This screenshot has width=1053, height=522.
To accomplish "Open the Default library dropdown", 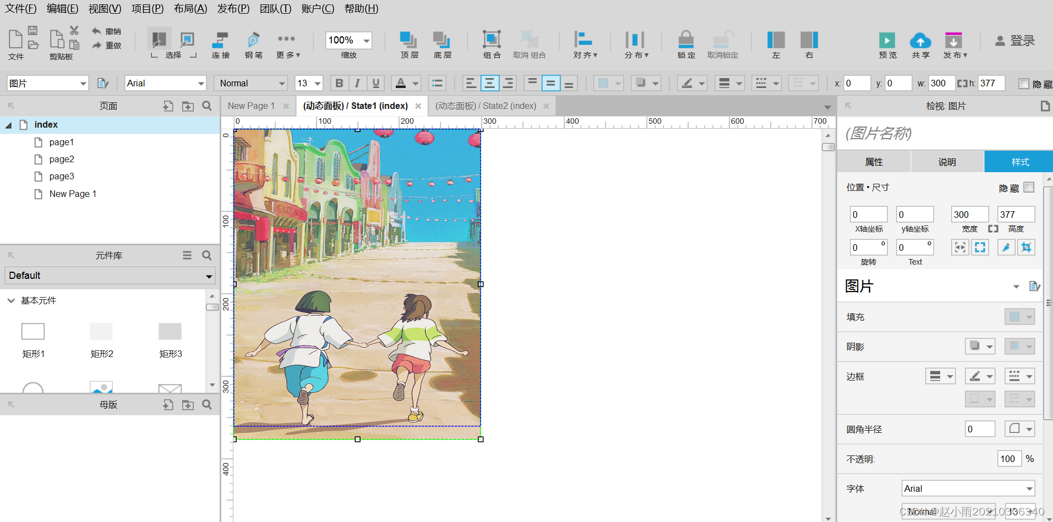I will 110,276.
